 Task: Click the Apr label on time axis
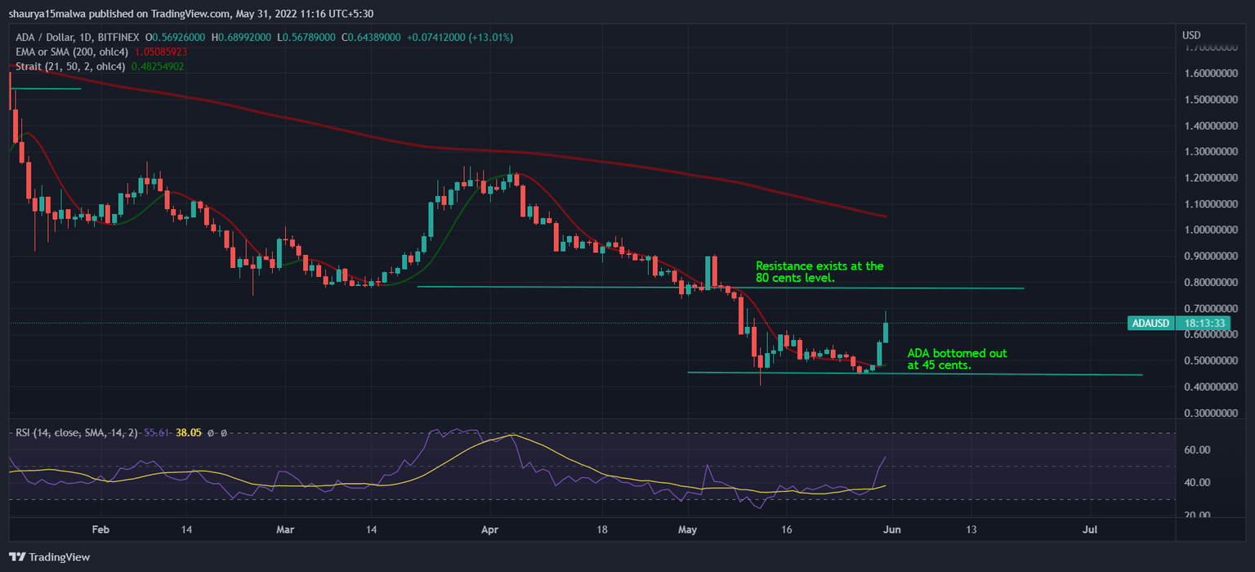pos(489,530)
